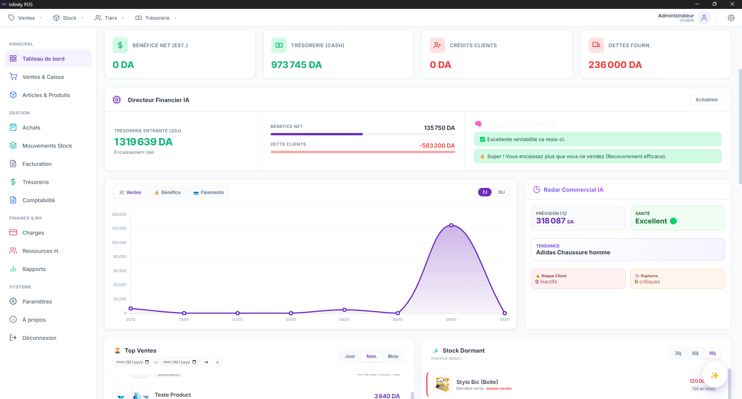742x399 pixels.
Task: Click the Actualiser button
Action: click(x=706, y=100)
